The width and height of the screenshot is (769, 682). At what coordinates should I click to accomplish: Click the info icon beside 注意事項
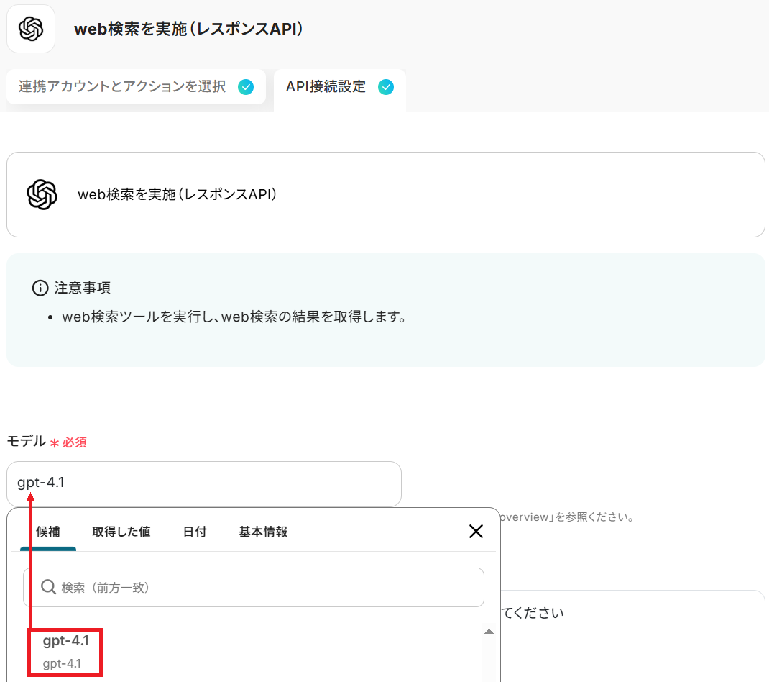(x=40, y=288)
